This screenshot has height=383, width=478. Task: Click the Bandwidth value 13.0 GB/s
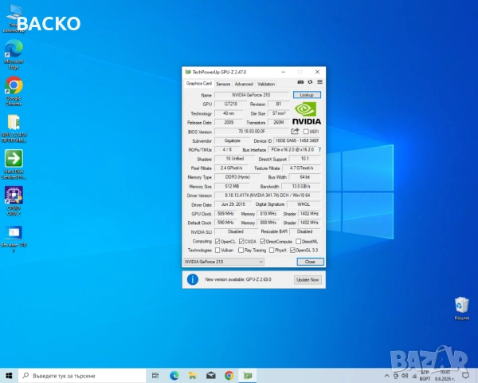(301, 186)
